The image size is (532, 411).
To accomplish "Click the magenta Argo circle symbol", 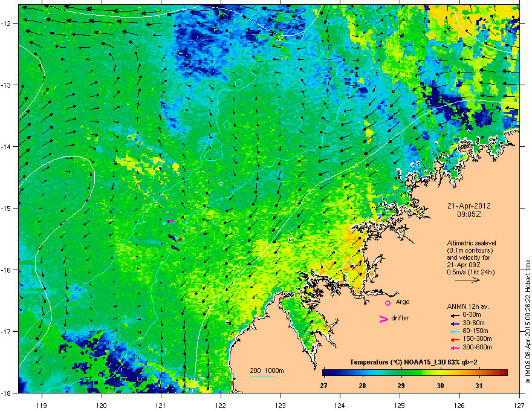I will pos(388,303).
